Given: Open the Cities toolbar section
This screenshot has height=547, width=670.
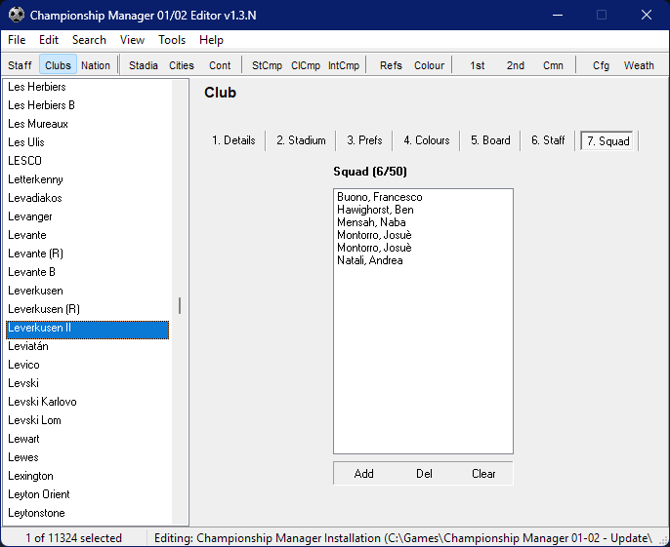Looking at the screenshot, I should point(182,65).
